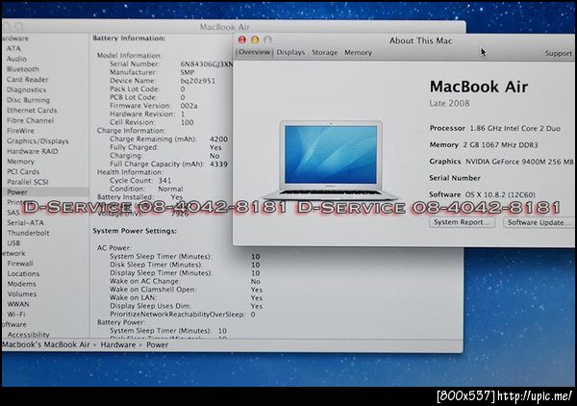
Task: Click the Condition value Normal
Action: pyautogui.click(x=170, y=189)
